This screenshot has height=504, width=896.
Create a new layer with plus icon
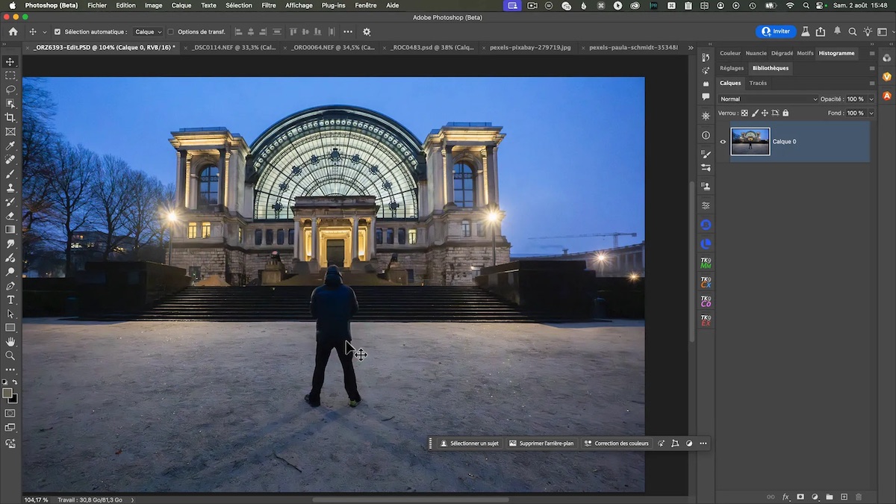pyautogui.click(x=844, y=497)
